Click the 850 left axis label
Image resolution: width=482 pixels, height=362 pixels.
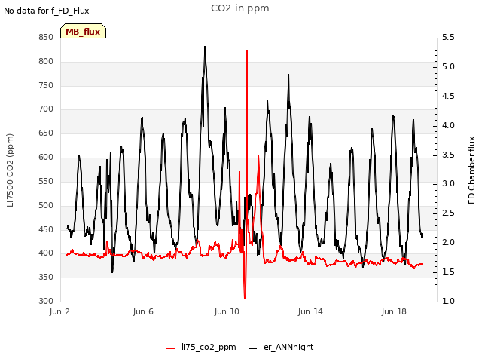(x=46, y=37)
